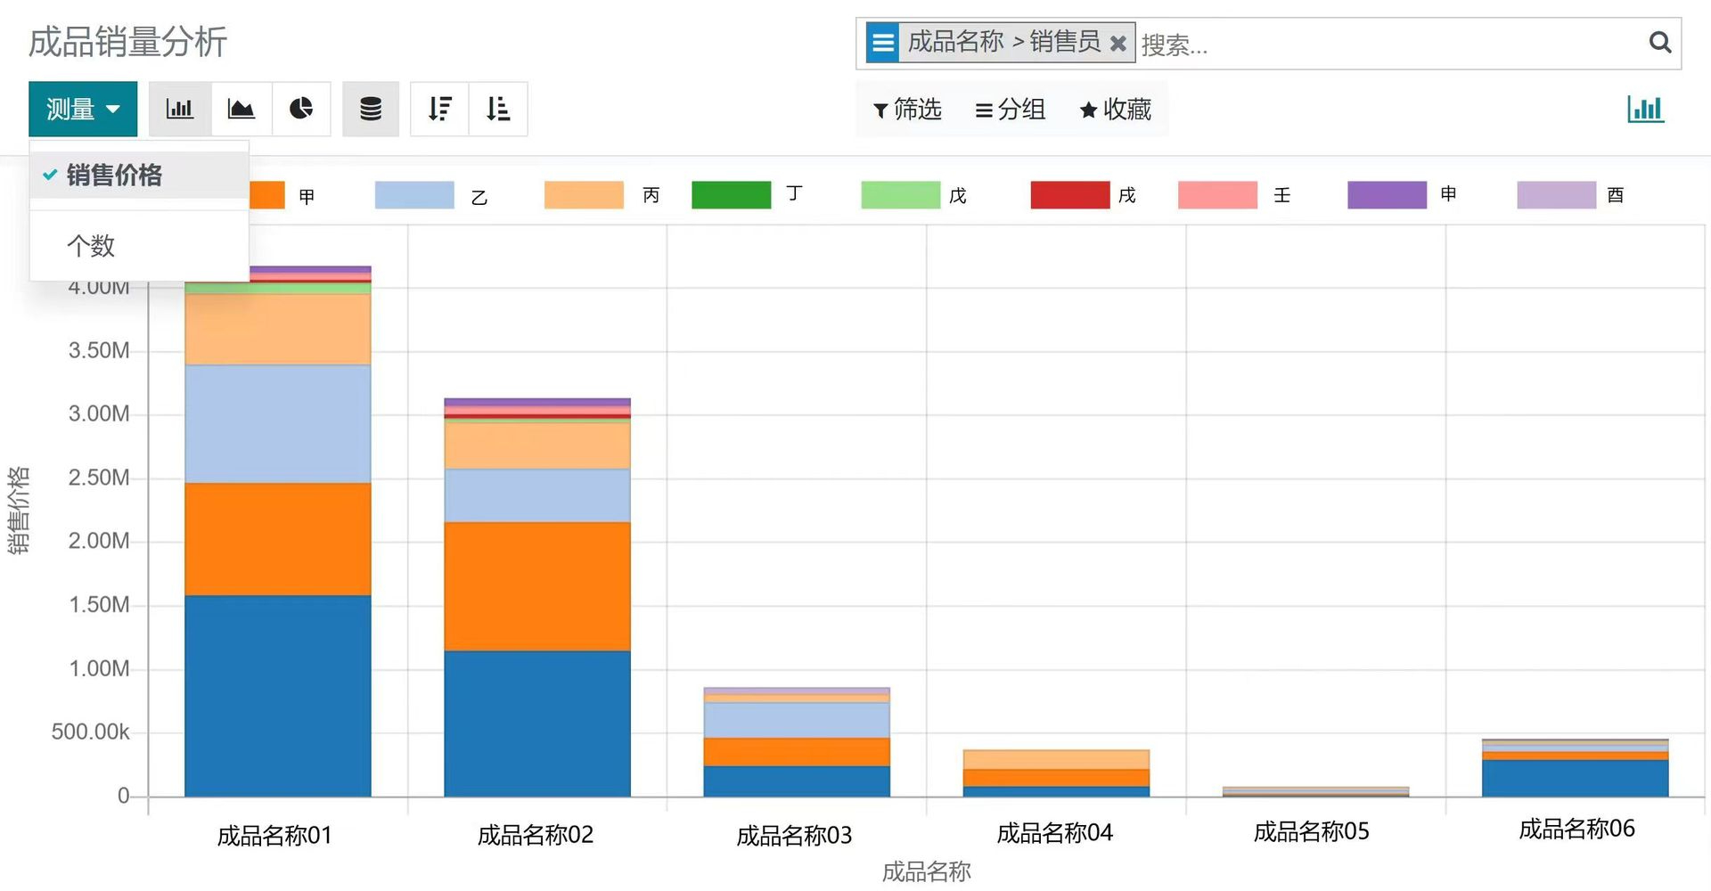
Task: Choose the checked 销售价格 measure option
Action: [x=114, y=176]
